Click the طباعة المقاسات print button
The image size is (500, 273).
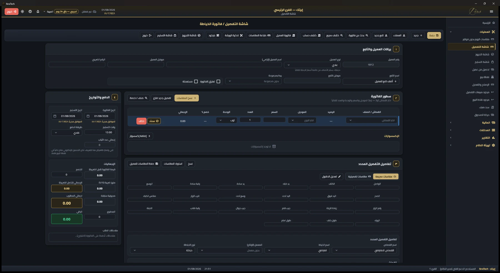pyautogui.click(x=259, y=36)
